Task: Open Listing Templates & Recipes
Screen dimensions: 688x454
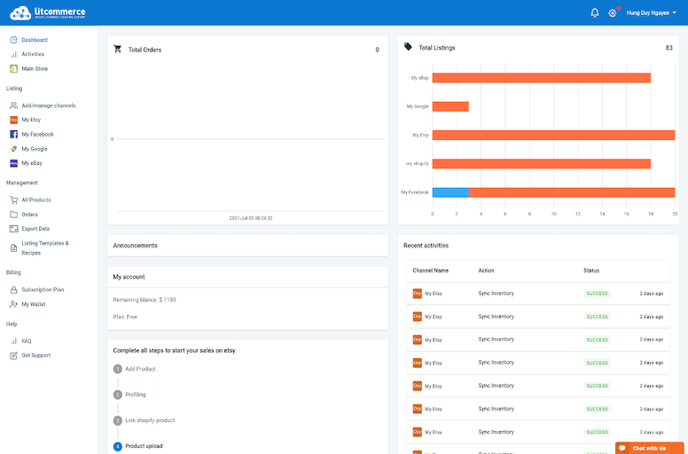Action: coord(45,248)
